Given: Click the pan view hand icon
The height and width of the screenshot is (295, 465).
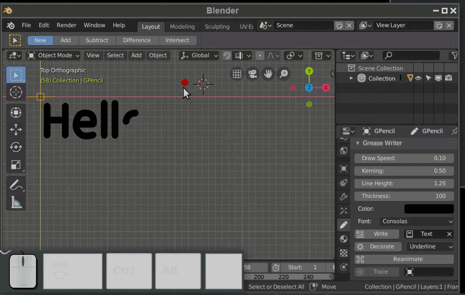Looking at the screenshot, I should [268, 74].
